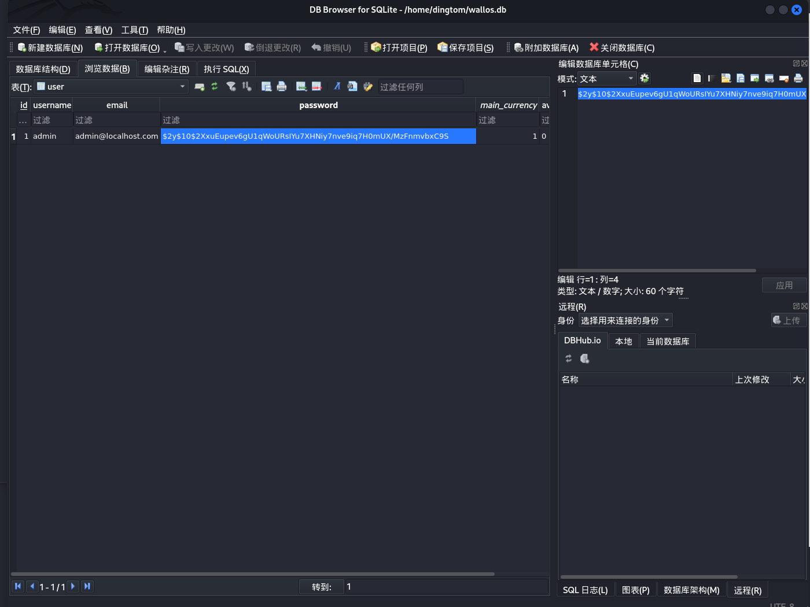The height and width of the screenshot is (607, 810).
Task: Click the print table icon in browse toolbar
Action: [x=282, y=87]
